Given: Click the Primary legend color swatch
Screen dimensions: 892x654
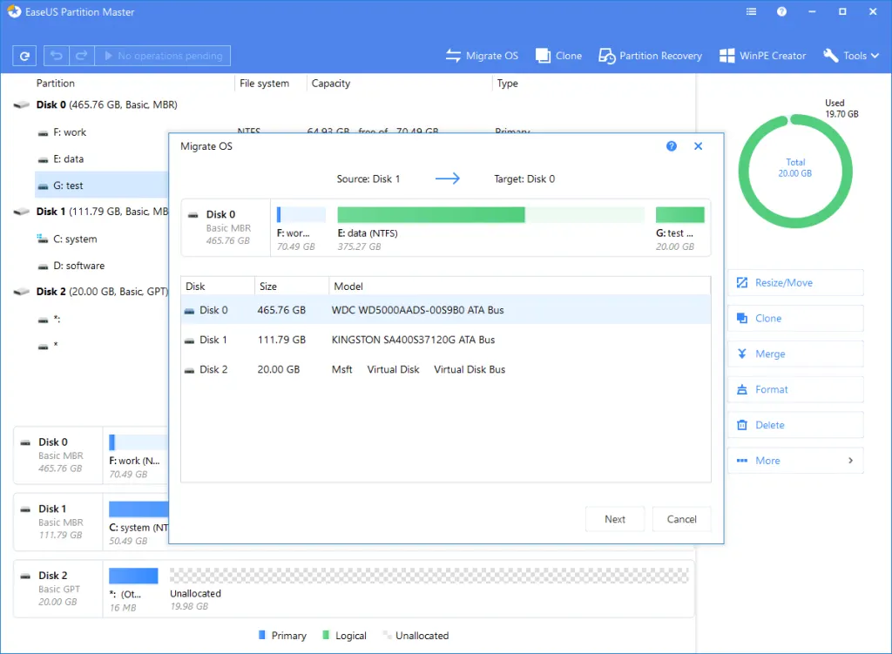Looking at the screenshot, I should (263, 636).
